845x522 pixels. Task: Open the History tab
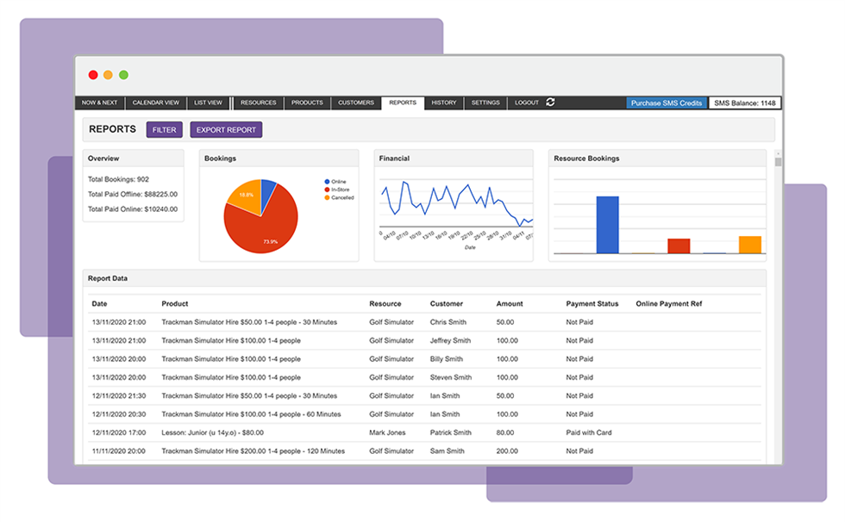444,103
